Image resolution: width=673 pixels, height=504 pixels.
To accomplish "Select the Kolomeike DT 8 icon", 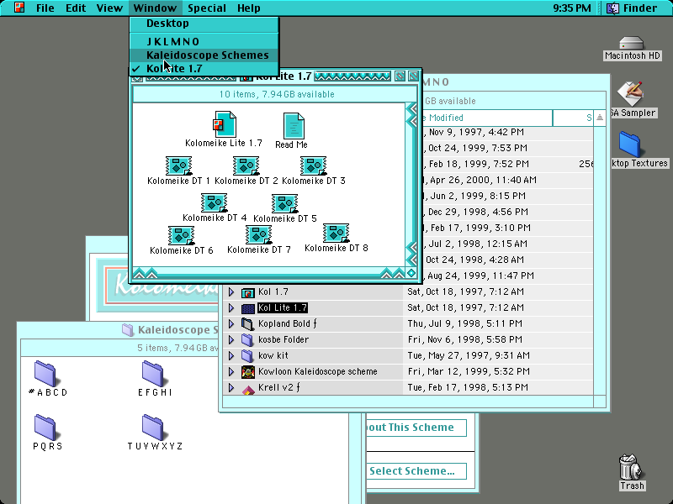I will pyautogui.click(x=336, y=233).
